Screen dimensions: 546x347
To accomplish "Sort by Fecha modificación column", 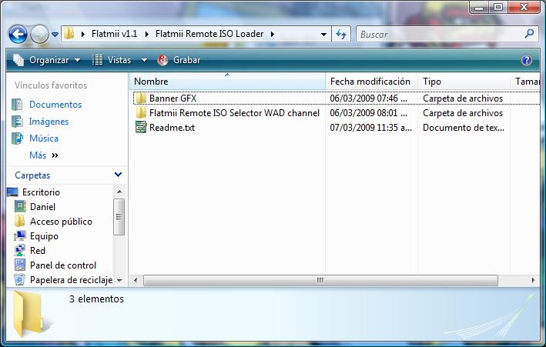I will [x=371, y=82].
